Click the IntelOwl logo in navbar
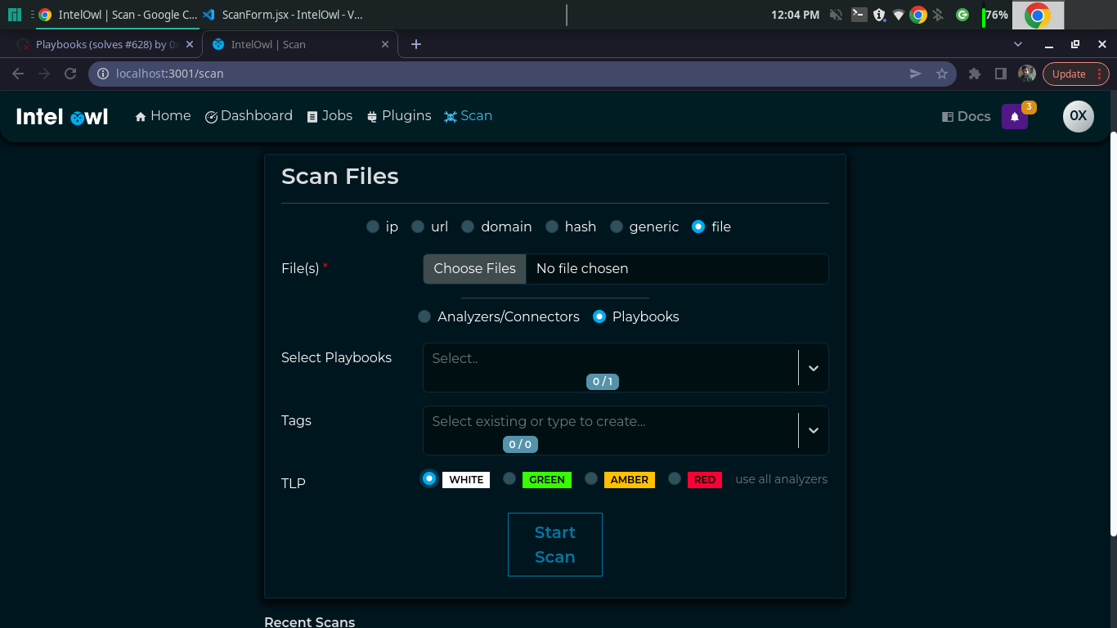The height and width of the screenshot is (628, 1117). click(62, 117)
